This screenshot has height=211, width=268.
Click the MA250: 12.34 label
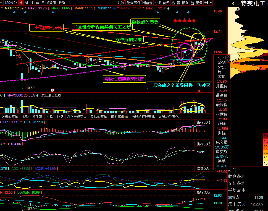(x=156, y=8)
